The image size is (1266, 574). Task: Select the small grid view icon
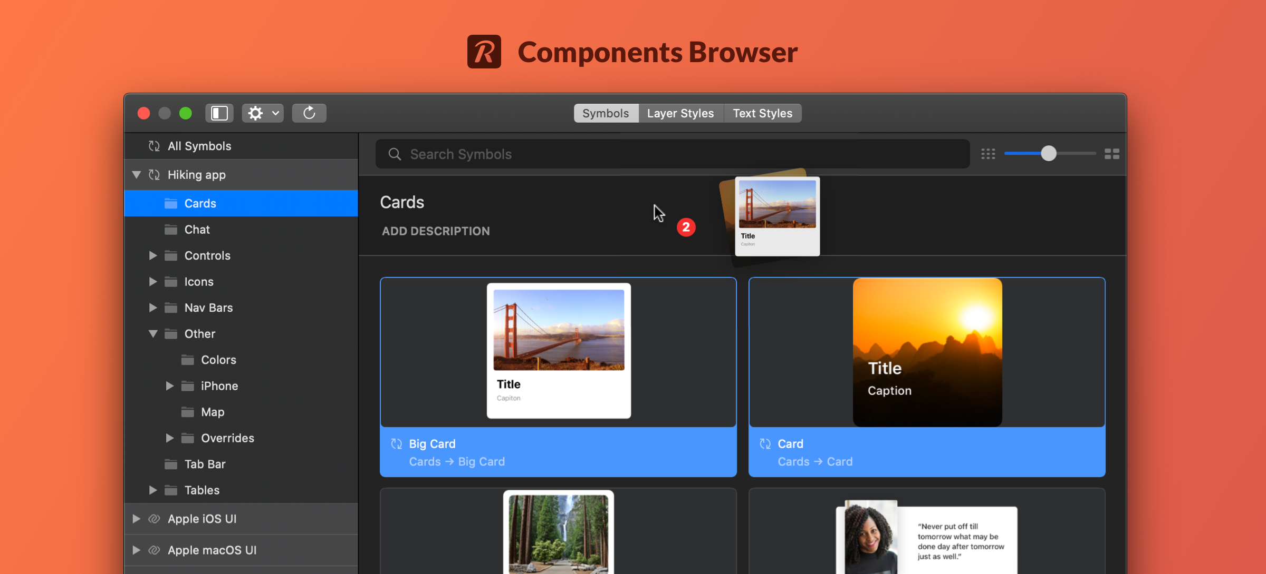click(988, 154)
